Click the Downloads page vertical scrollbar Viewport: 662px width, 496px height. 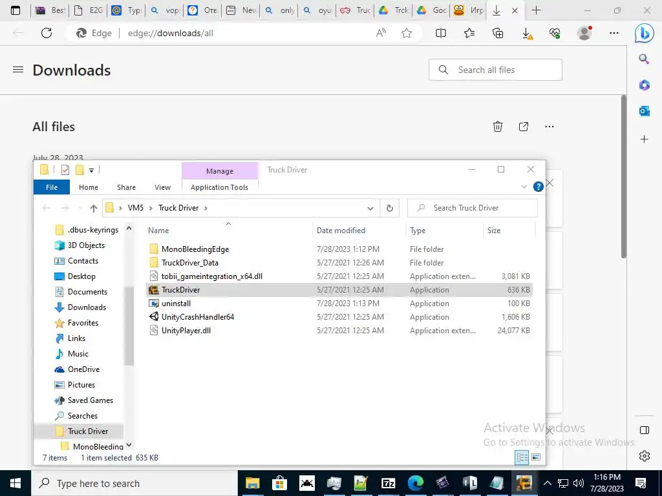624,176
